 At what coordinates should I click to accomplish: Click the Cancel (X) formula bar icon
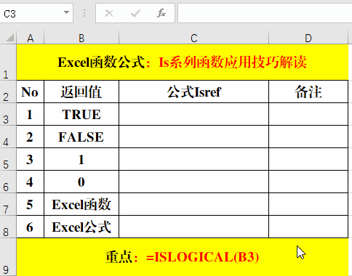coord(109,13)
